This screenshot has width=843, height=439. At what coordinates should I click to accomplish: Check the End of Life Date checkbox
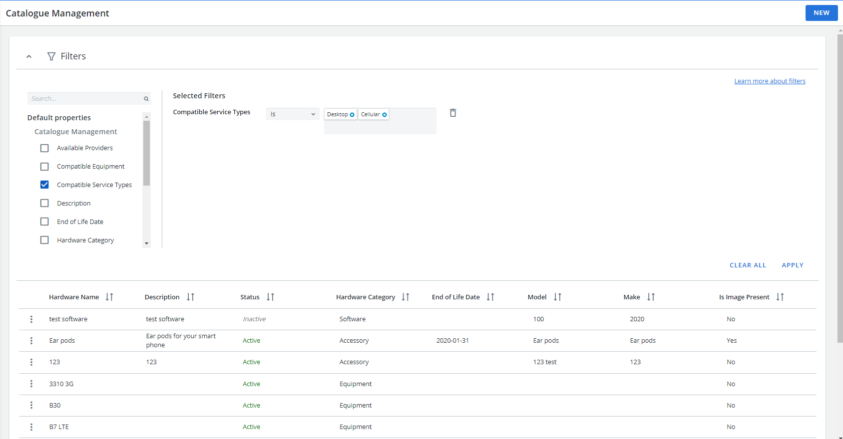click(x=44, y=221)
